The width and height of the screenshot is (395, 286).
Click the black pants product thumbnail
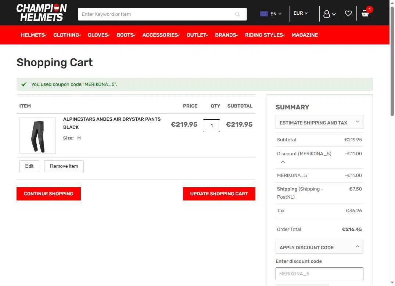pos(37,136)
